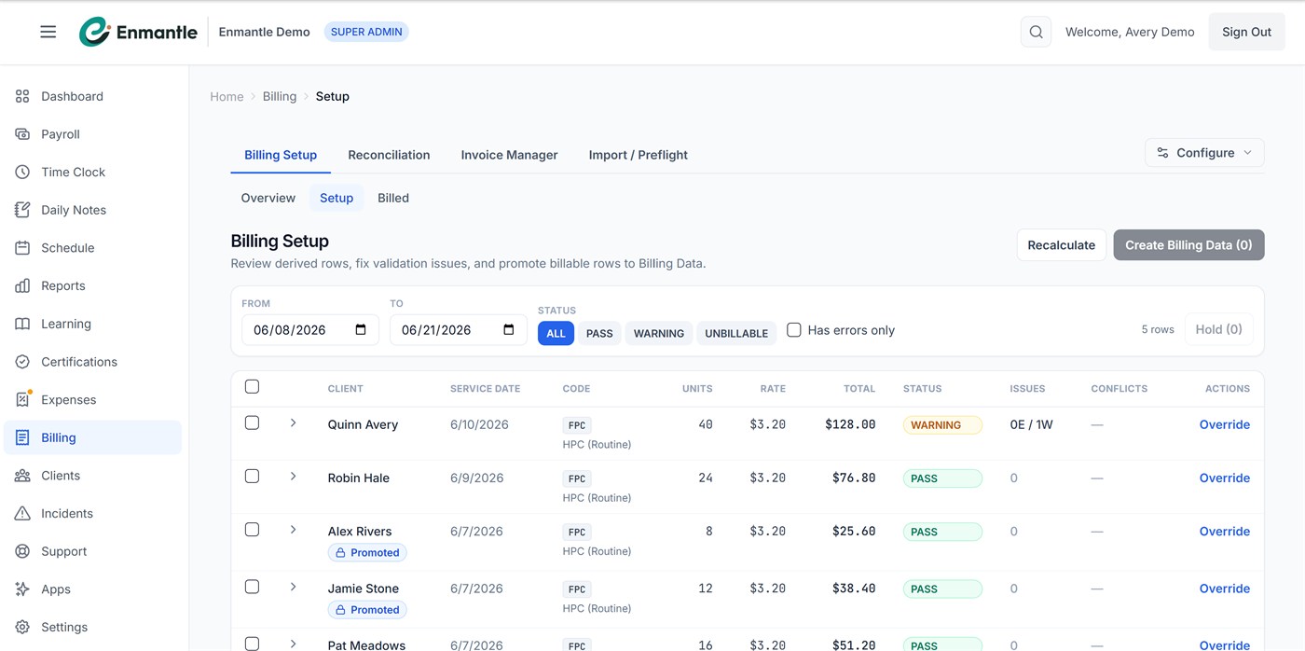The width and height of the screenshot is (1305, 651).
Task: Click the From date input field
Action: [309, 329]
